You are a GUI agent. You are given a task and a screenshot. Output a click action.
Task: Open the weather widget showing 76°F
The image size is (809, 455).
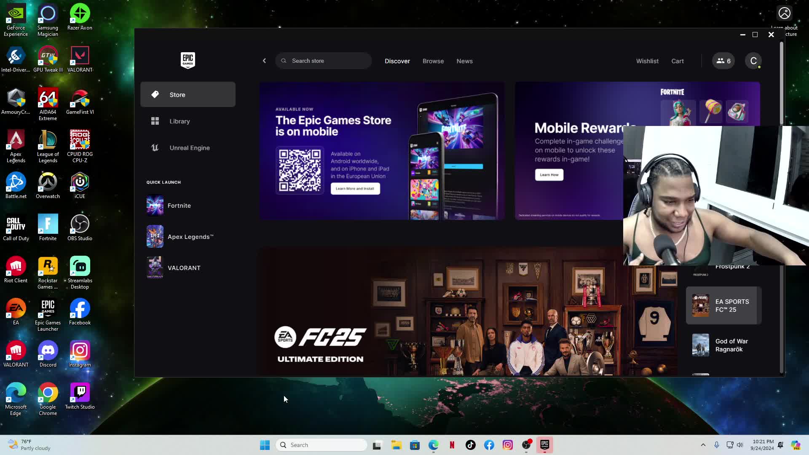29,445
